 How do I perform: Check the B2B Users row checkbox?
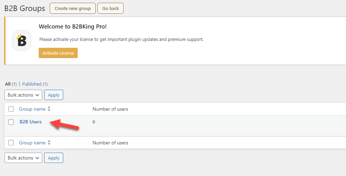(x=11, y=122)
